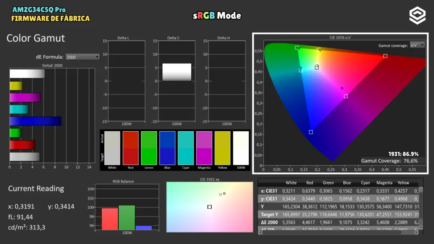Click the square marker in the CIE 1931 xy chart

click(209, 207)
